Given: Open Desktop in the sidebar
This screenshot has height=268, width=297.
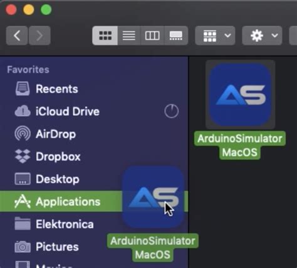Looking at the screenshot, I should point(94,179).
